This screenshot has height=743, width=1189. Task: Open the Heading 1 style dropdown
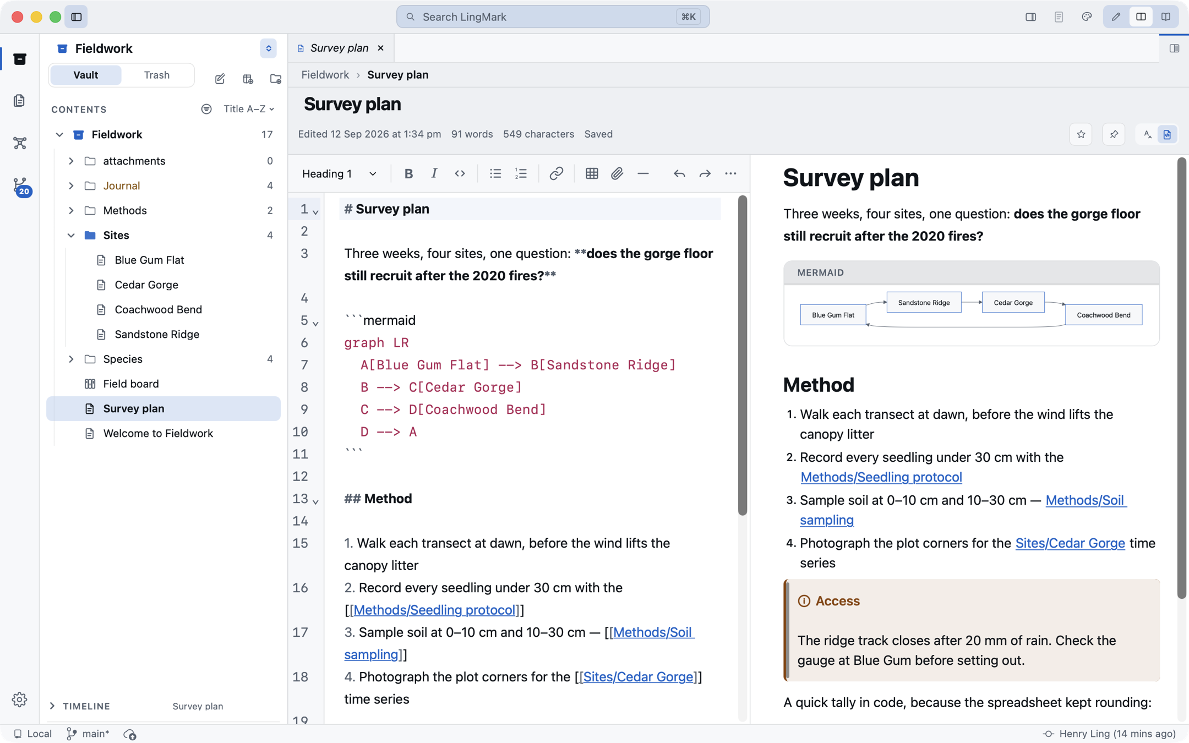[340, 174]
